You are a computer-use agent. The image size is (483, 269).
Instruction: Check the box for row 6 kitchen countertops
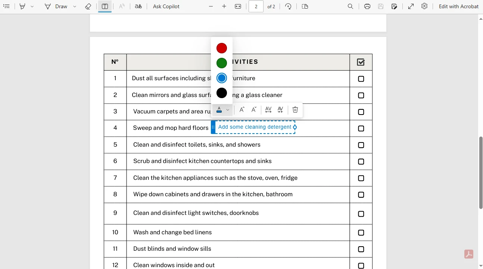tap(361, 162)
